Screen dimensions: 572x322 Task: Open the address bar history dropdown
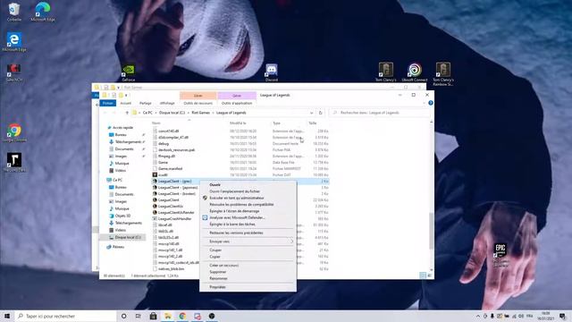pyautogui.click(x=312, y=113)
